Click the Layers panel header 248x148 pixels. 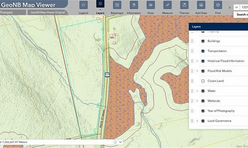[219, 27]
